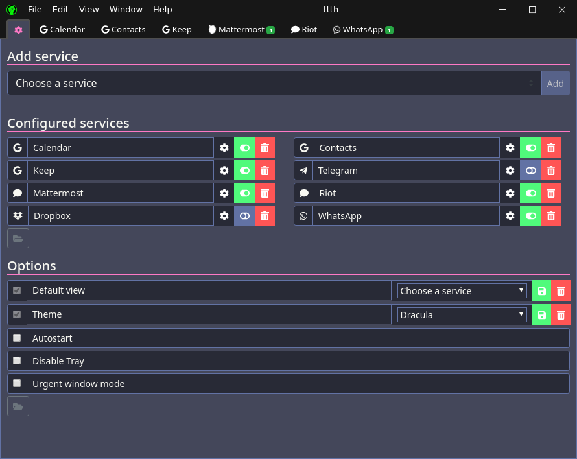577x459 pixels.
Task: Click folder icon below options list
Action: coord(18,406)
